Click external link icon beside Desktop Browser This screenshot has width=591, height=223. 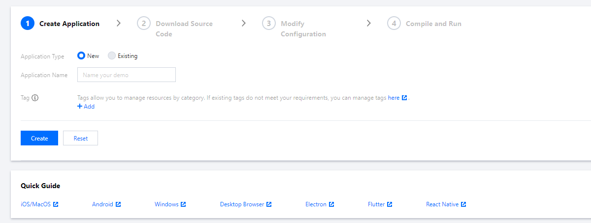tap(269, 204)
